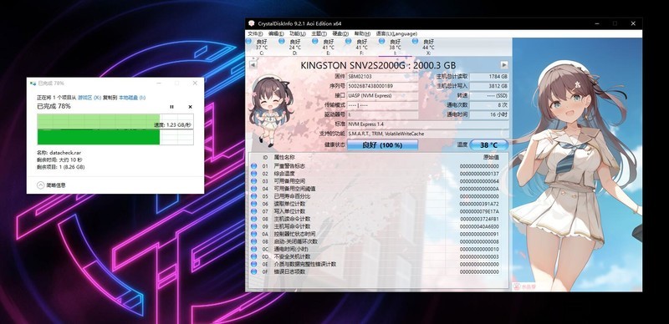This screenshot has width=669, height=324.
Task: Open the 编辑(E) menu
Action: pos(276,33)
